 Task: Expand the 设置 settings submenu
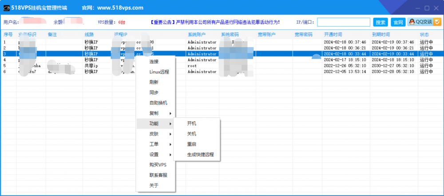click(156, 155)
